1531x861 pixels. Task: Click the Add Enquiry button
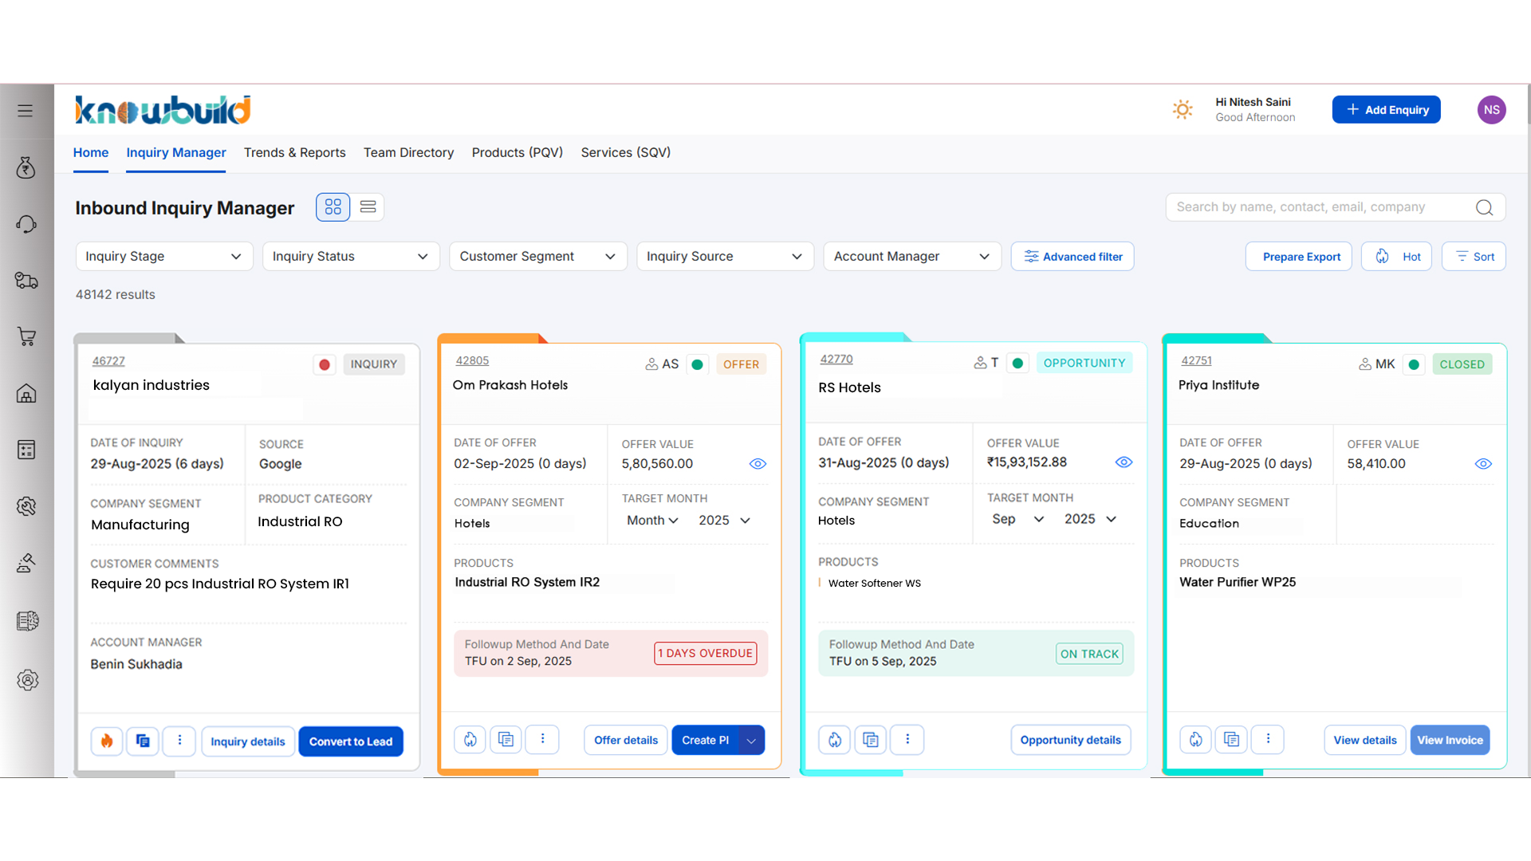click(1386, 110)
